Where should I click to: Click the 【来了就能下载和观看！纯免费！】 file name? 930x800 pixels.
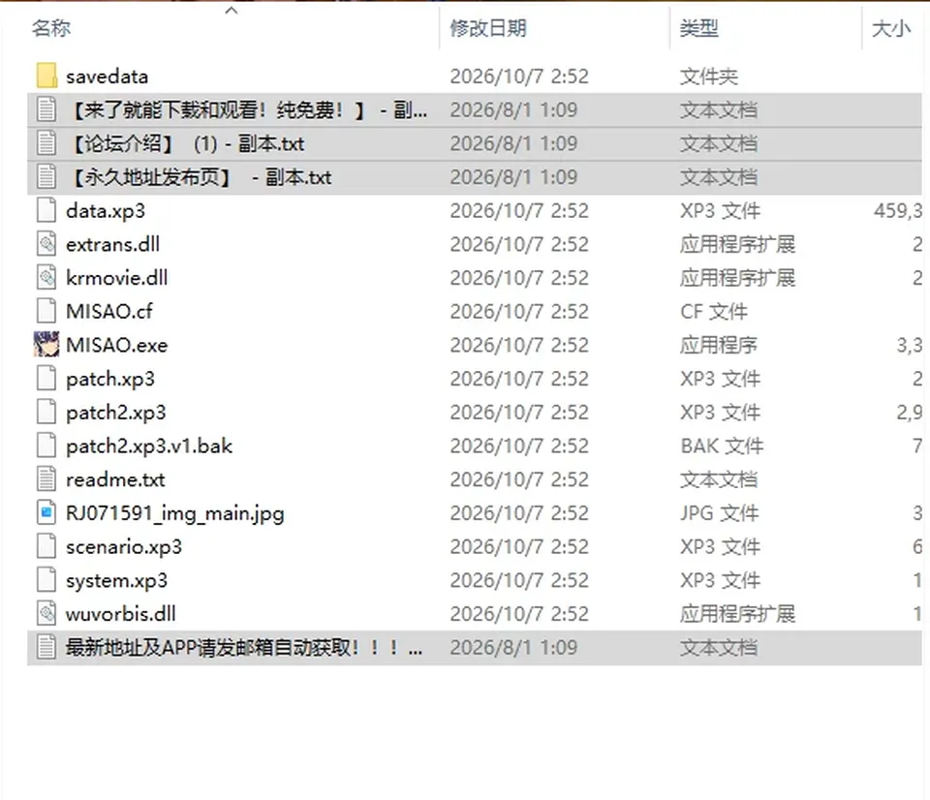pyautogui.click(x=246, y=110)
